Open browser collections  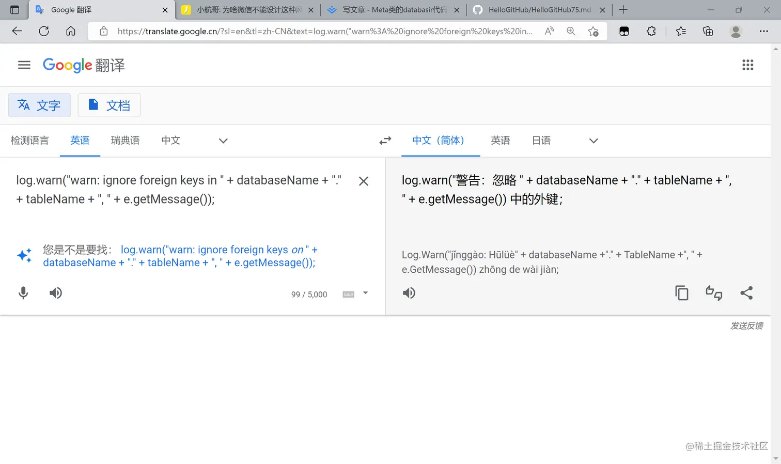point(708,31)
